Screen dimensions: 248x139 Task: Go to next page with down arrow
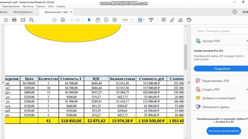pyautogui.click(x=63, y=20)
